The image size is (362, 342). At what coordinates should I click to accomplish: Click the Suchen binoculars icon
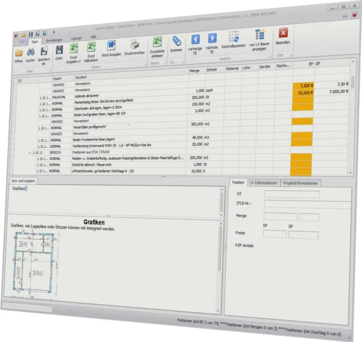[31, 53]
